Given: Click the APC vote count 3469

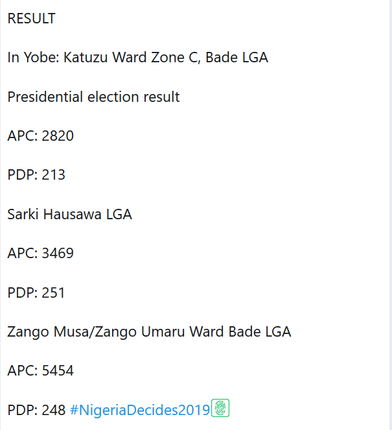Looking at the screenshot, I should coord(58,253).
